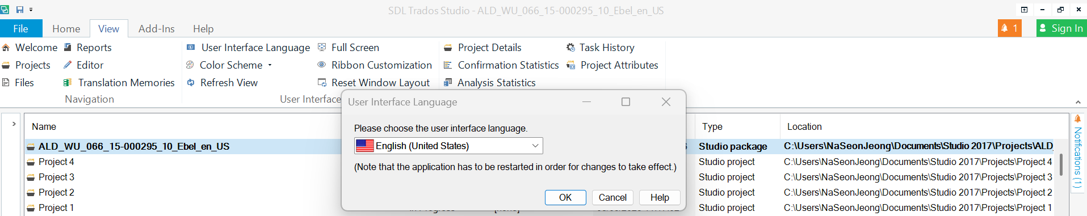Image resolution: width=1087 pixels, height=216 pixels.
Task: Open the Editor view
Action: click(x=83, y=65)
